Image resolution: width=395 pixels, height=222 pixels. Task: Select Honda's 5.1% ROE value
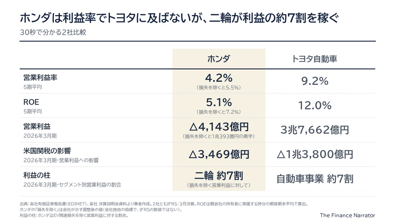coord(219,102)
